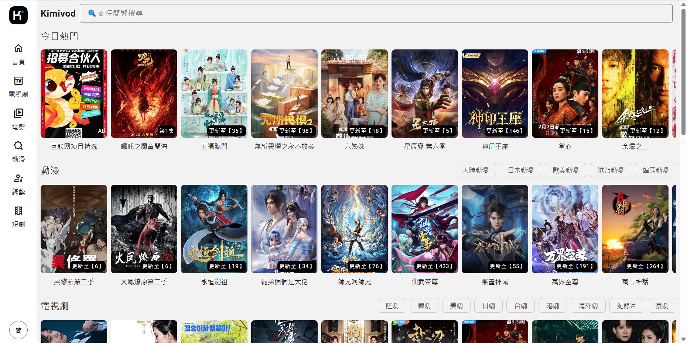Click the 五福臨門 title text
The image size is (687, 343).
(x=214, y=146)
